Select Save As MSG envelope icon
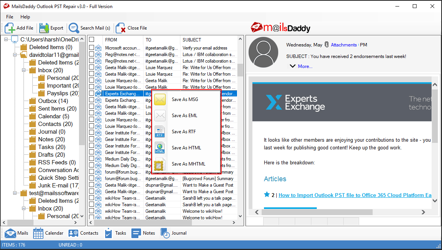This screenshot has height=250, width=442. pyautogui.click(x=160, y=99)
